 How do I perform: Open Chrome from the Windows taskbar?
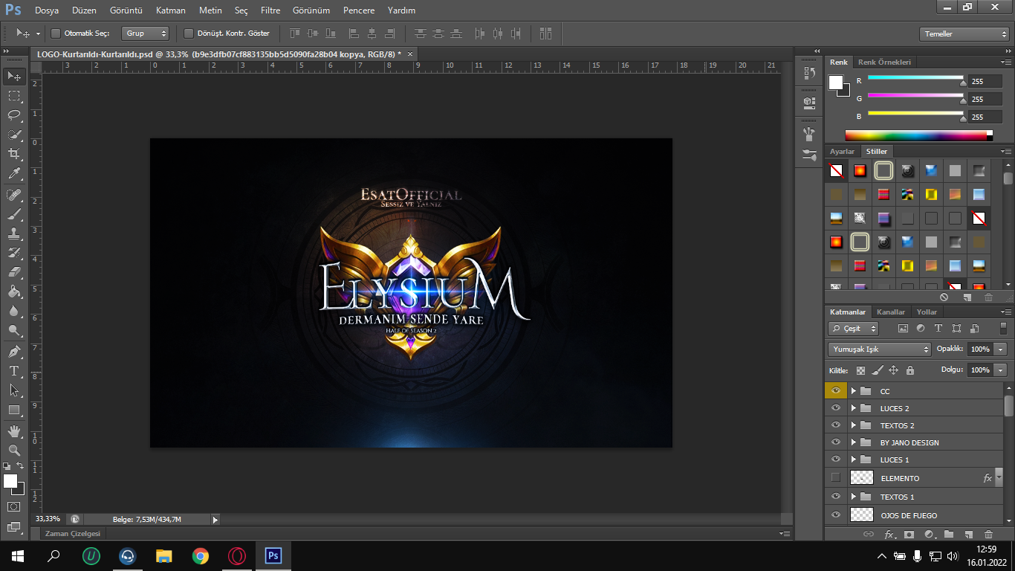tap(200, 555)
